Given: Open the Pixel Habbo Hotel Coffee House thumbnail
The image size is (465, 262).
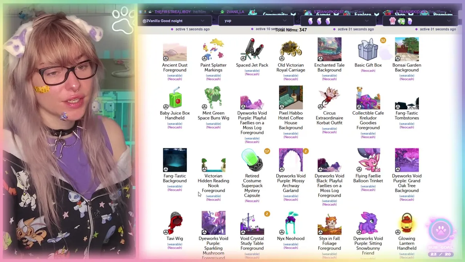Looking at the screenshot, I should pyautogui.click(x=291, y=97).
